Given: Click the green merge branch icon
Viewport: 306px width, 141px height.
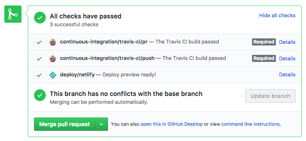Looking at the screenshot, I should [x=13, y=14].
